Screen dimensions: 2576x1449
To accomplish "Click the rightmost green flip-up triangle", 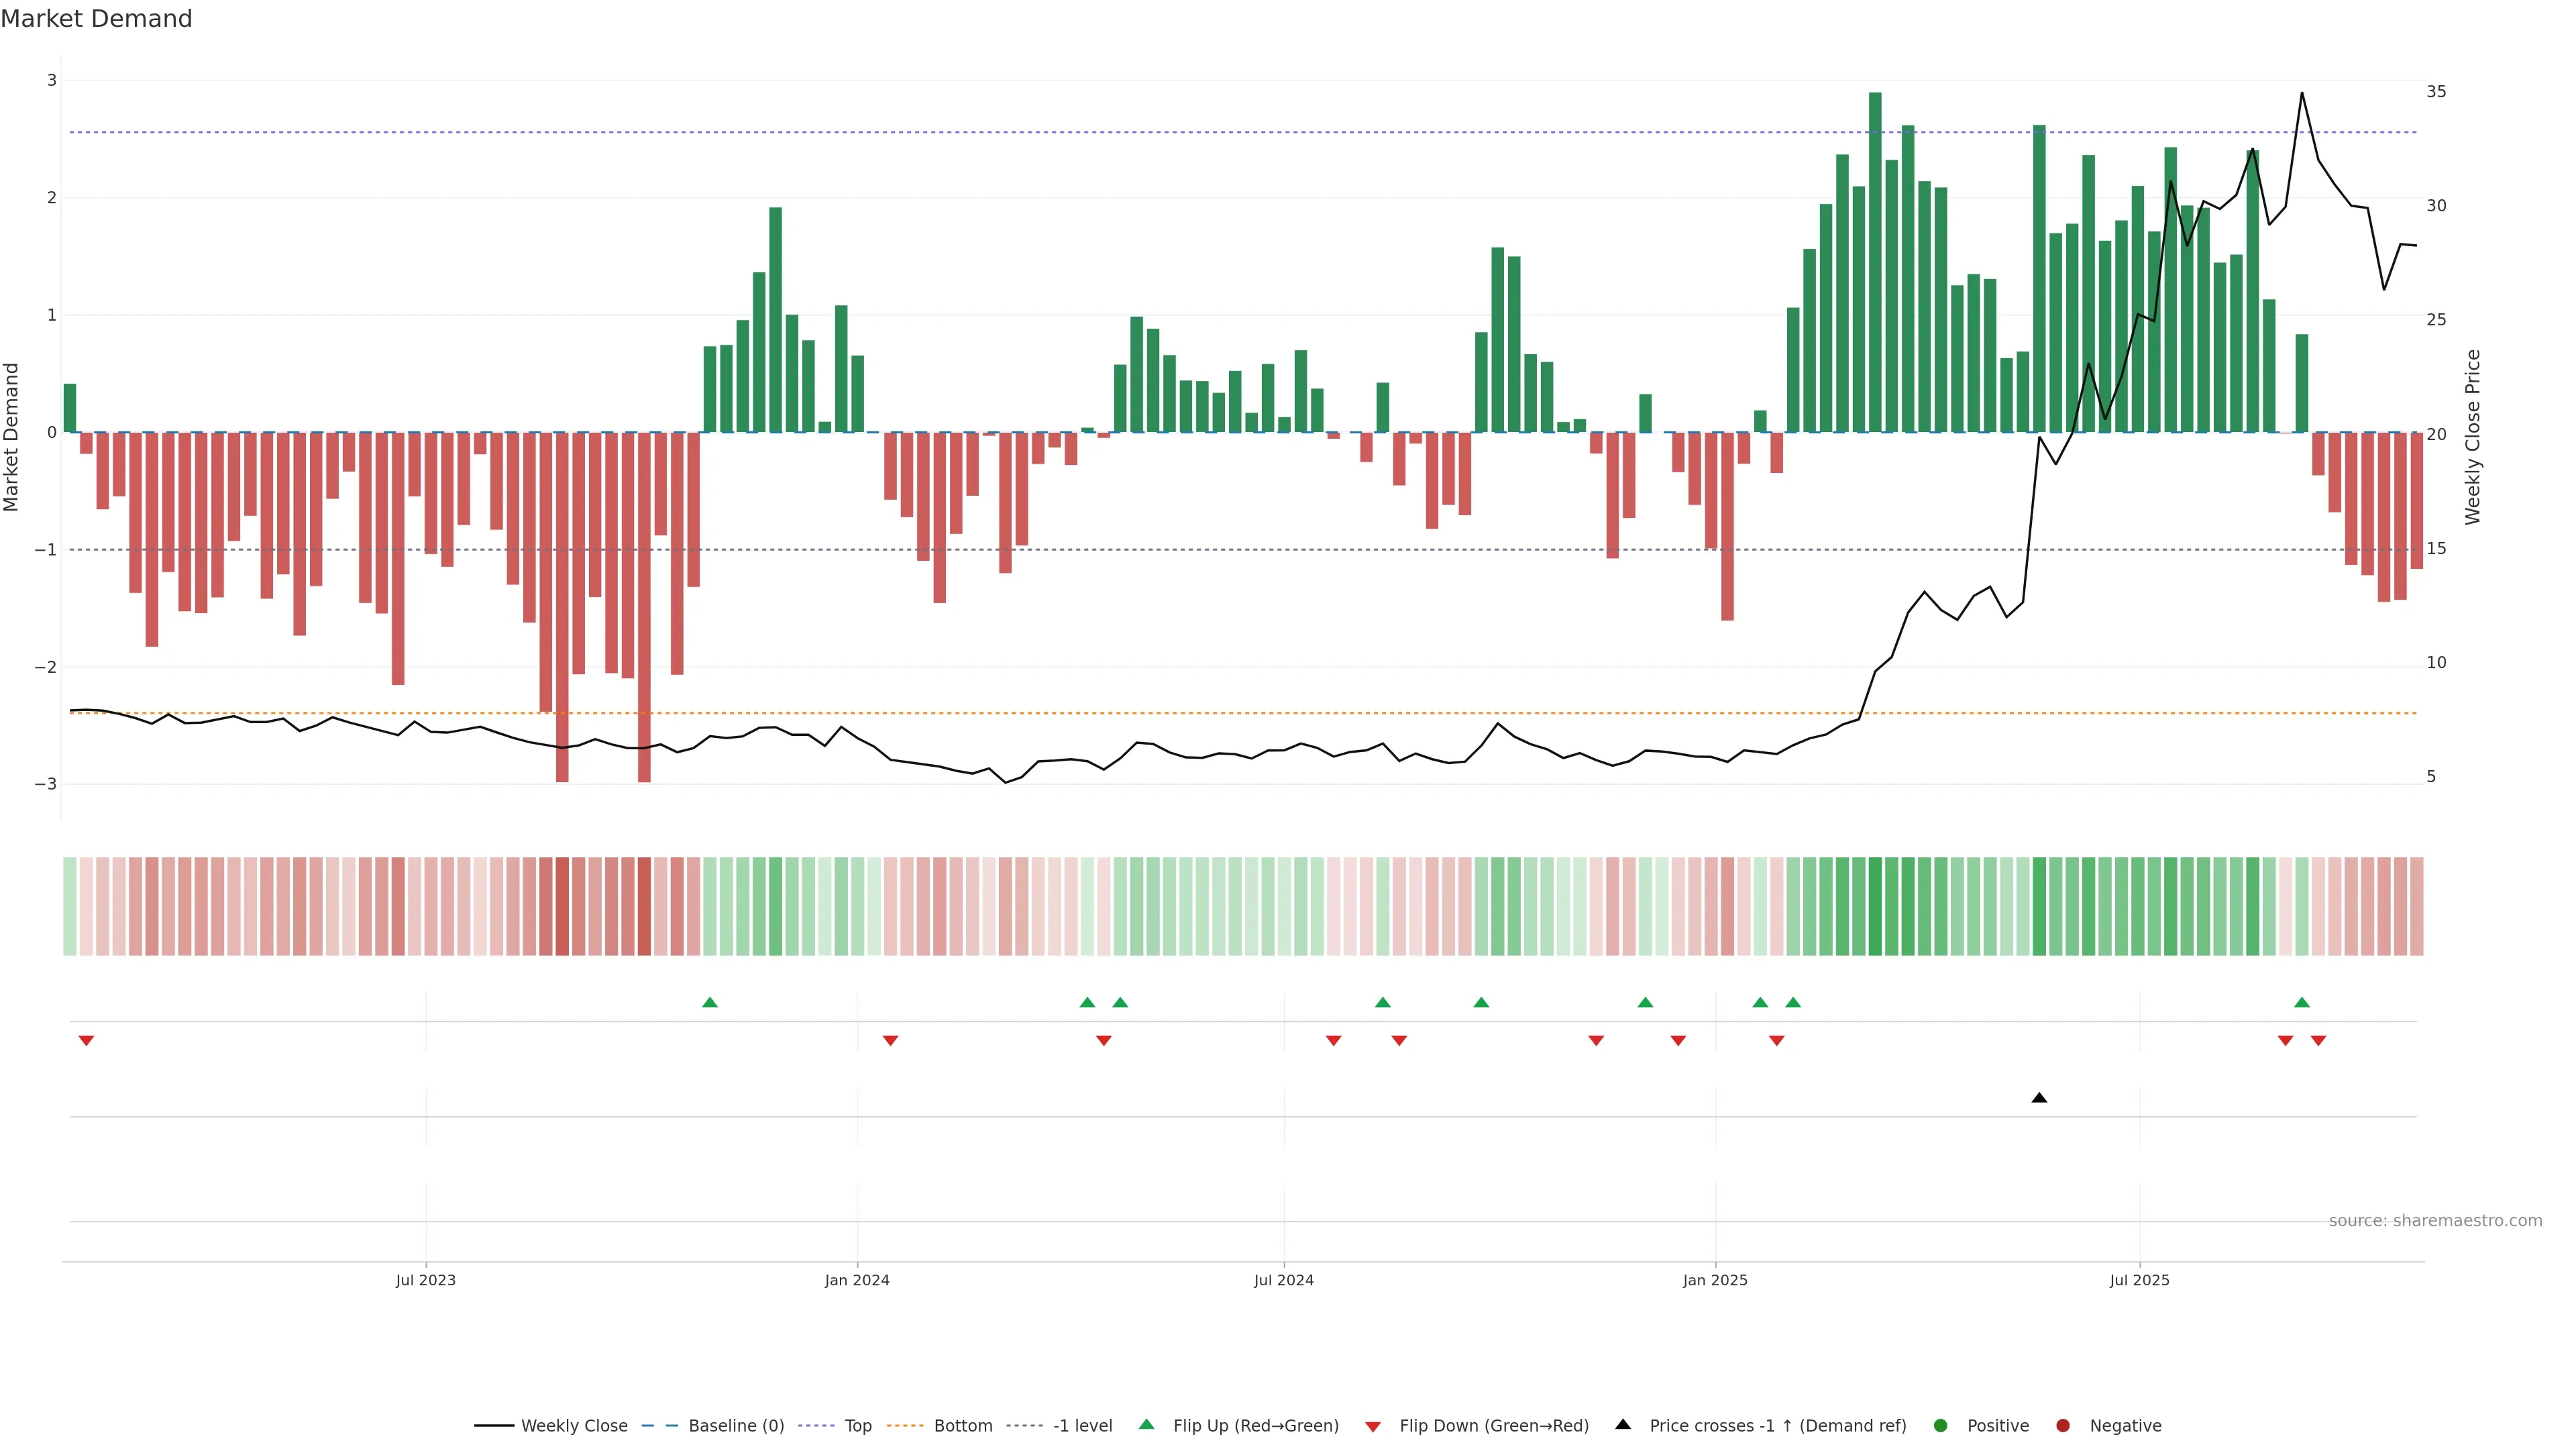I will pos(2302,1002).
